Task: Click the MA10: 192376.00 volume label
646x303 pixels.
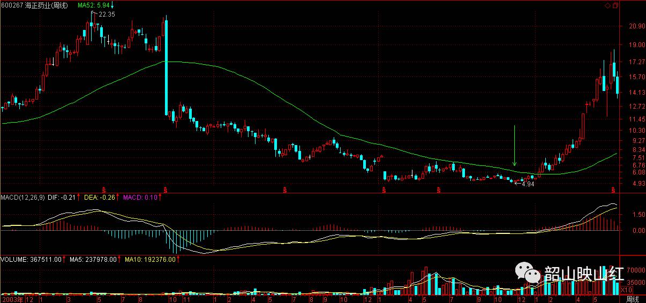Action: coord(151,260)
